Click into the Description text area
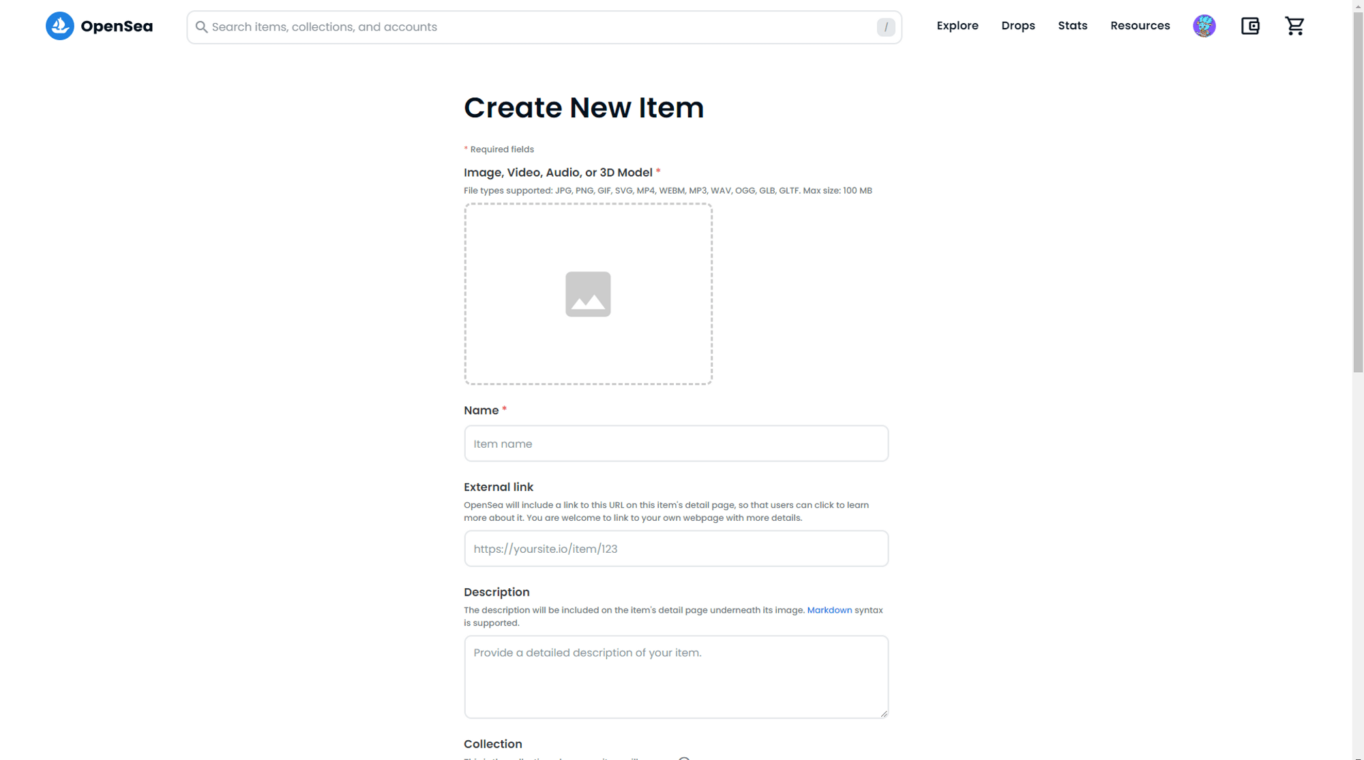Image resolution: width=1364 pixels, height=760 pixels. point(675,676)
